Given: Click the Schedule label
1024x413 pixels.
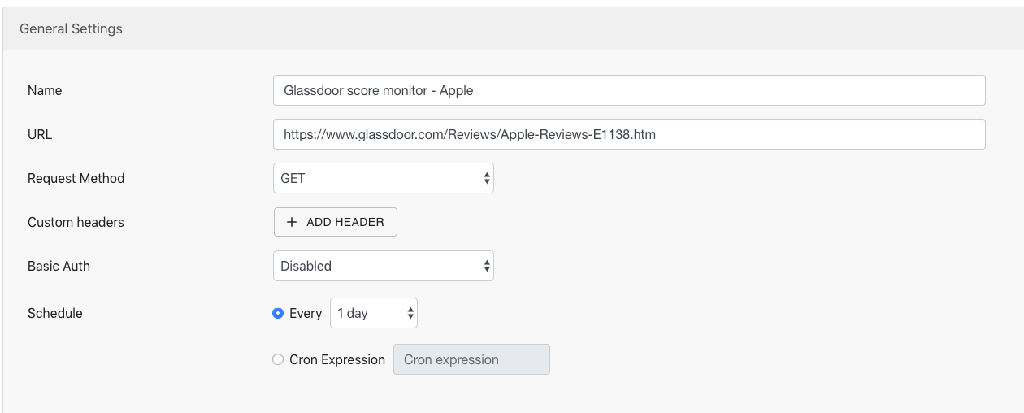Looking at the screenshot, I should point(55,313).
